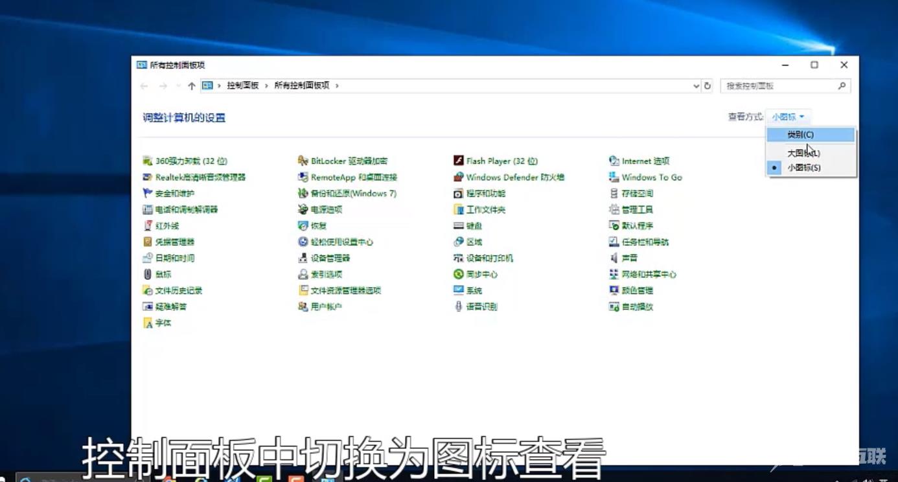The image size is (898, 482).
Task: Click the 用户帐户 users icon
Action: [x=303, y=306]
